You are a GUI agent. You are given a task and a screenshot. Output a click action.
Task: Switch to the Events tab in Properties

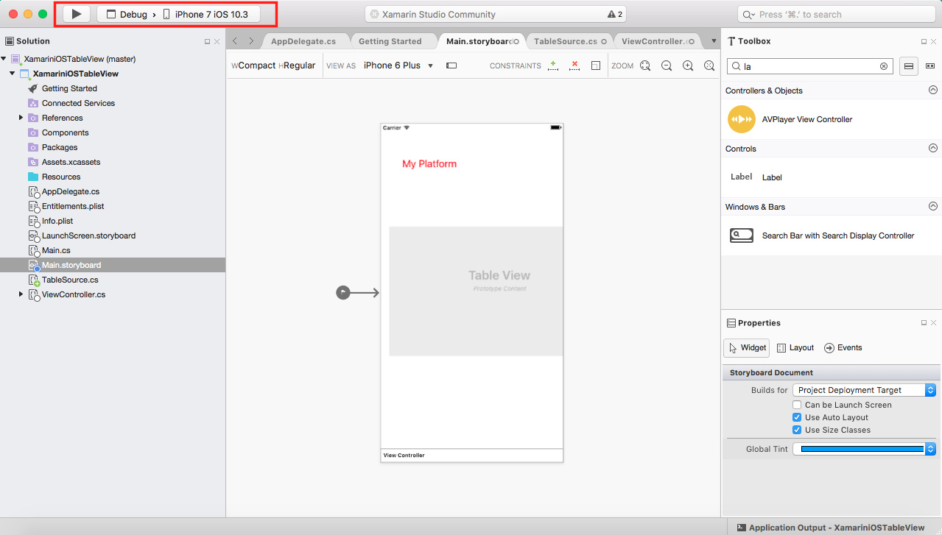click(x=843, y=347)
